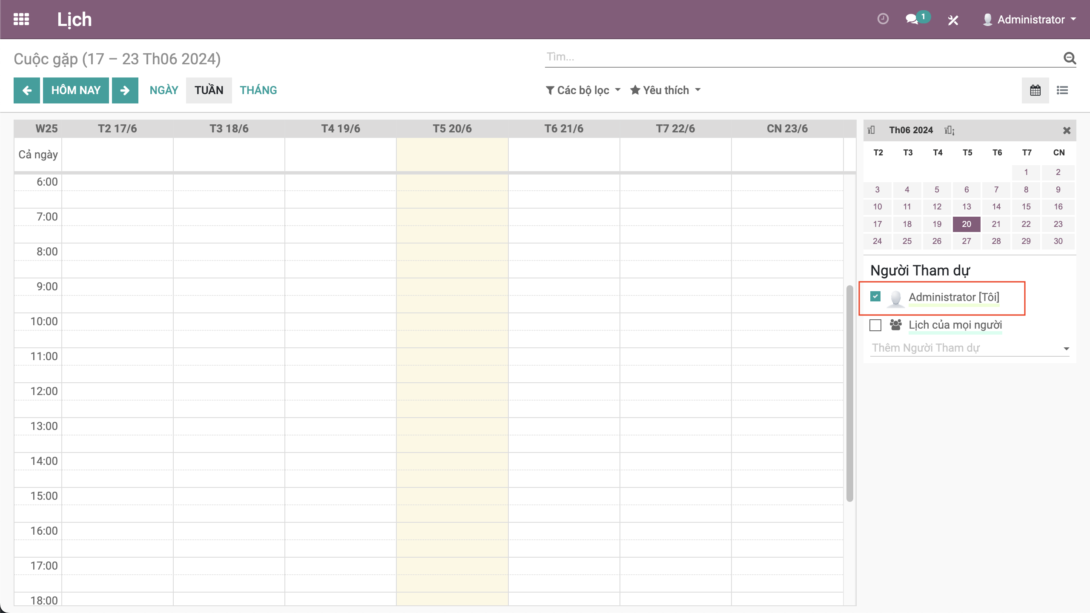Open the activities clock icon

pyautogui.click(x=883, y=19)
